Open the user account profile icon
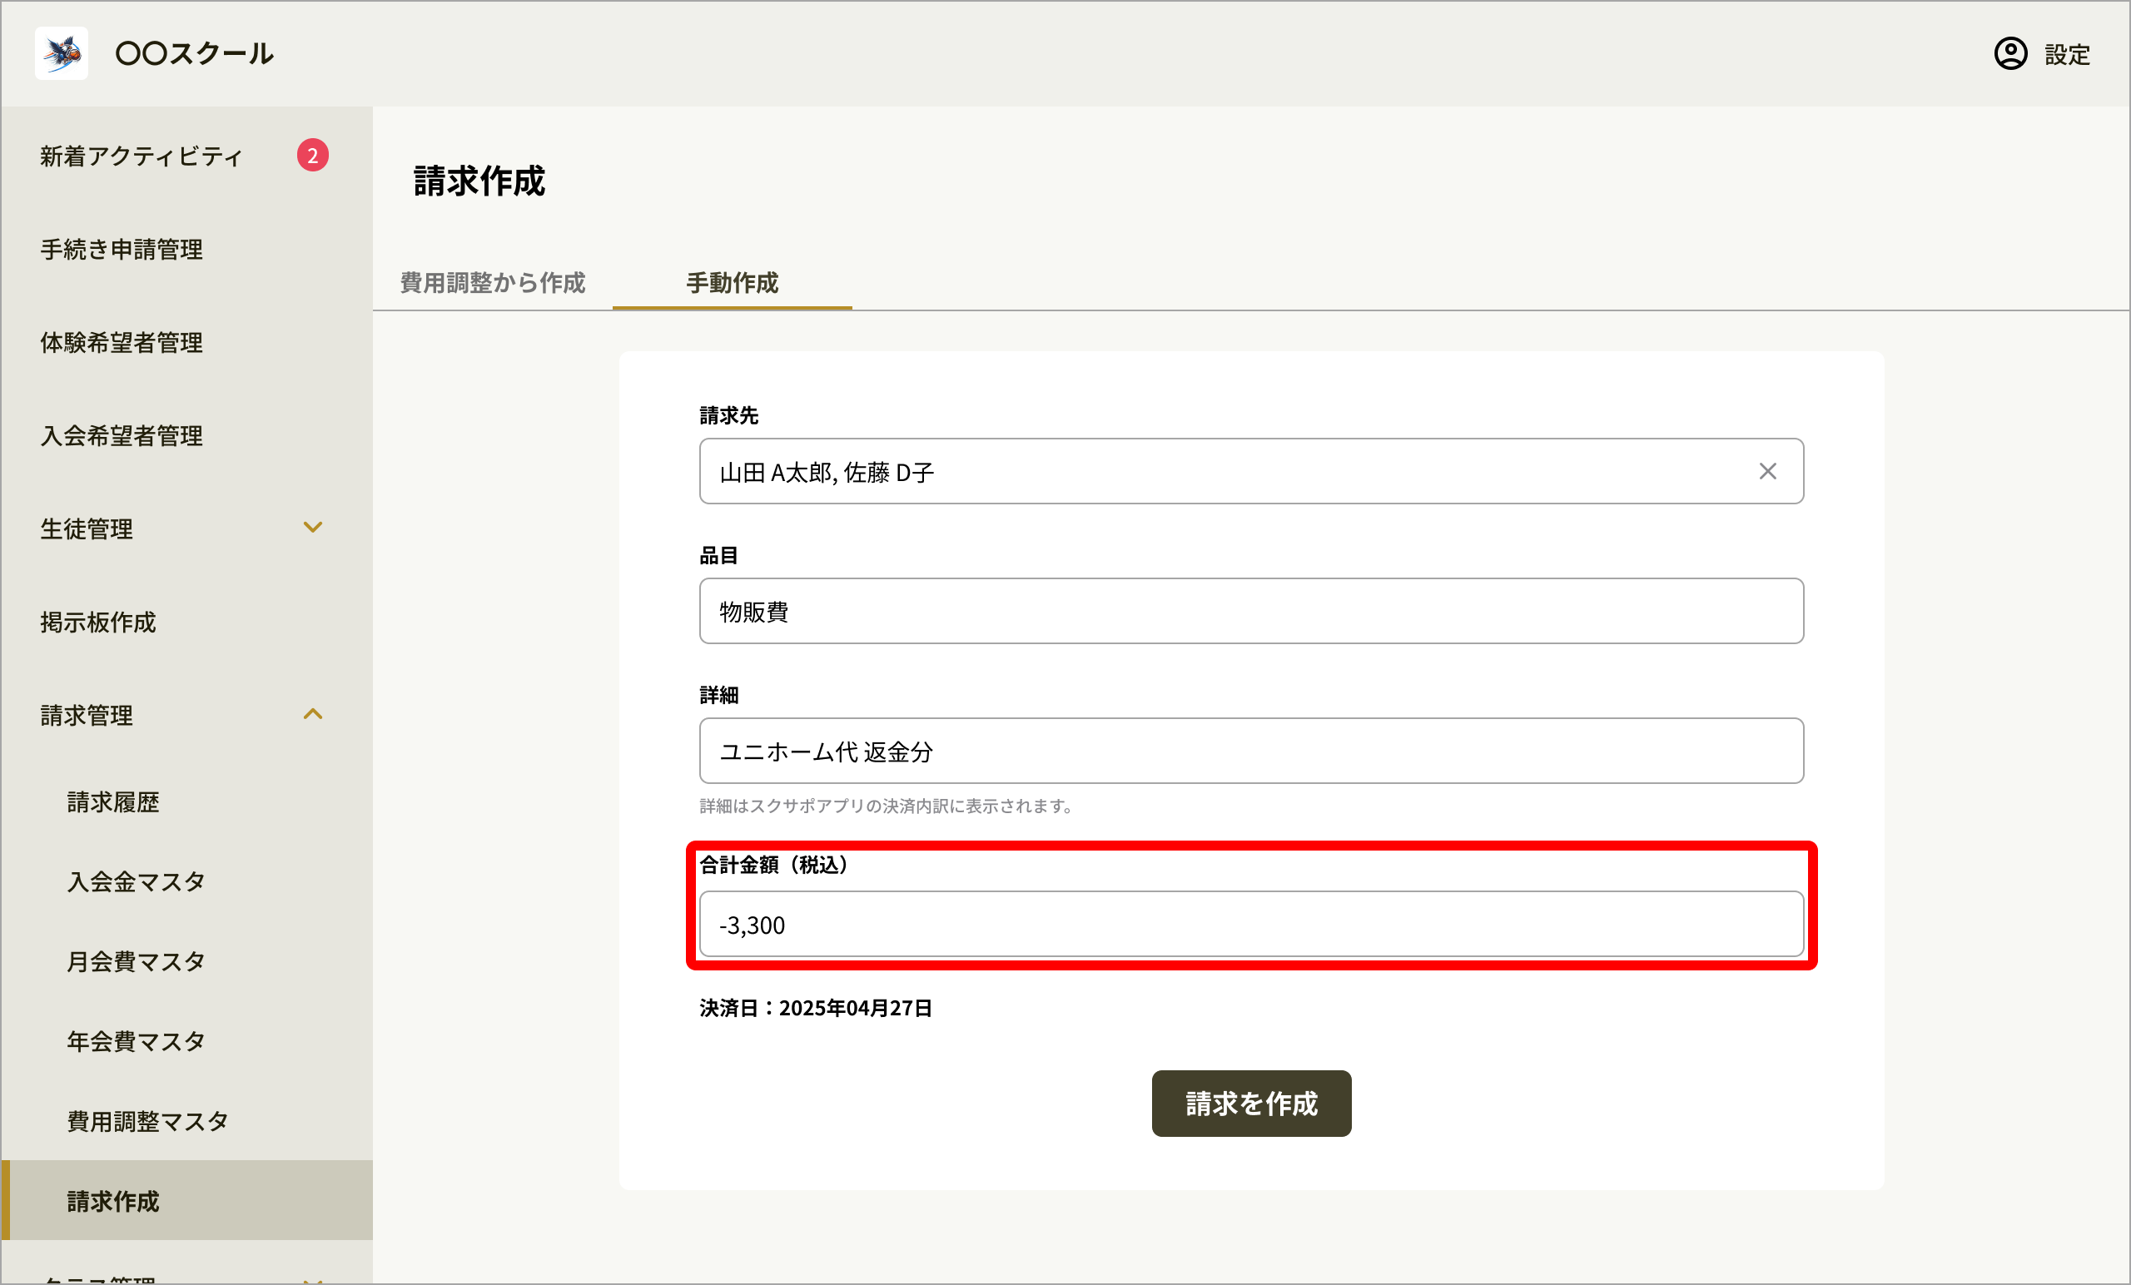 coord(2010,53)
